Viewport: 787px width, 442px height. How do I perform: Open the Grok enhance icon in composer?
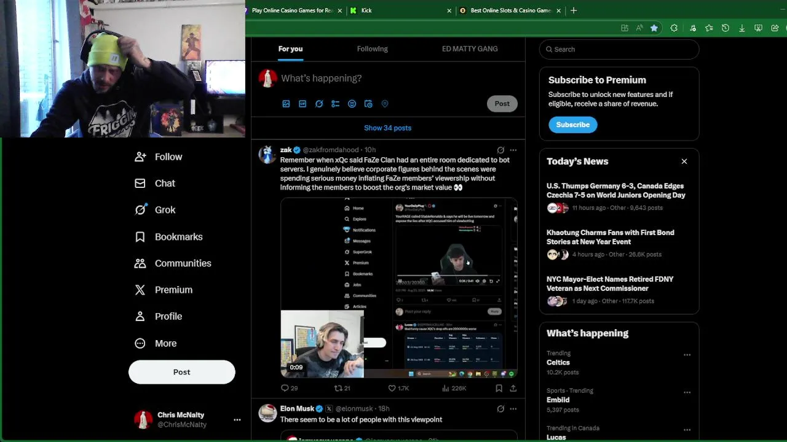(319, 104)
